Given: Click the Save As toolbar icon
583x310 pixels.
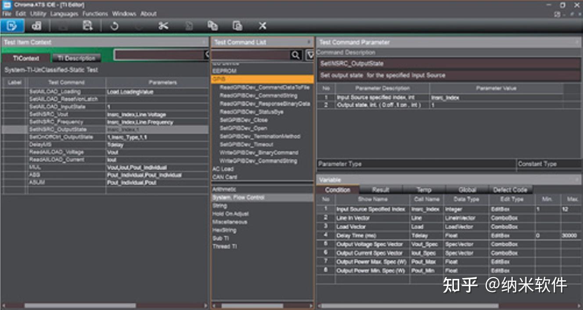Looking at the screenshot, I should pyautogui.click(x=87, y=26).
